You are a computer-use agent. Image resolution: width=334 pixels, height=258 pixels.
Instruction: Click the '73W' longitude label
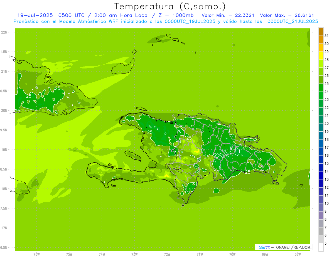tap(134, 254)
